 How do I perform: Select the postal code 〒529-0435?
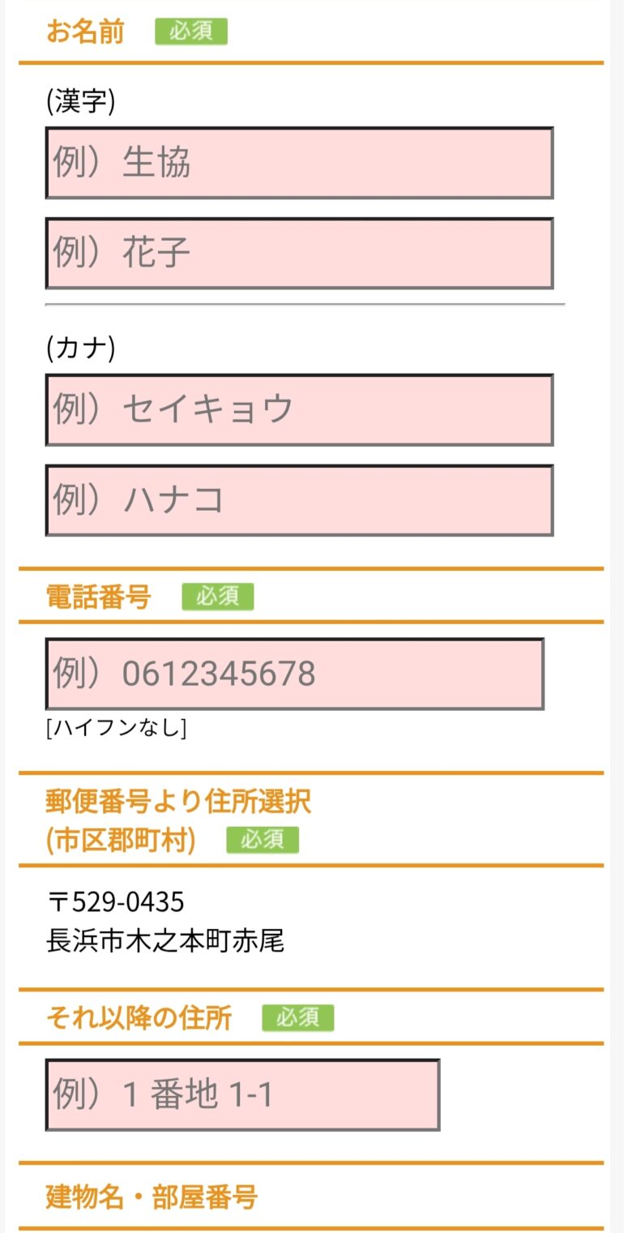[x=116, y=901]
